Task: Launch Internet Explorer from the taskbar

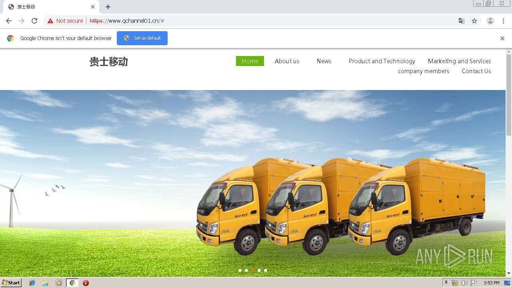Action: coord(32,283)
